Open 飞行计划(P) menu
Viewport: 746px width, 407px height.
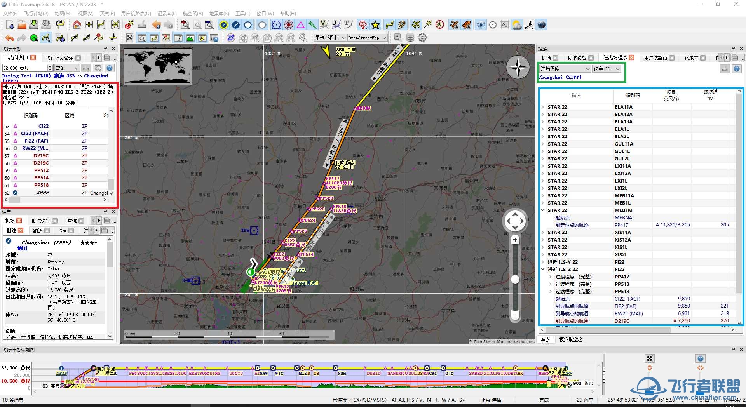tap(37, 13)
